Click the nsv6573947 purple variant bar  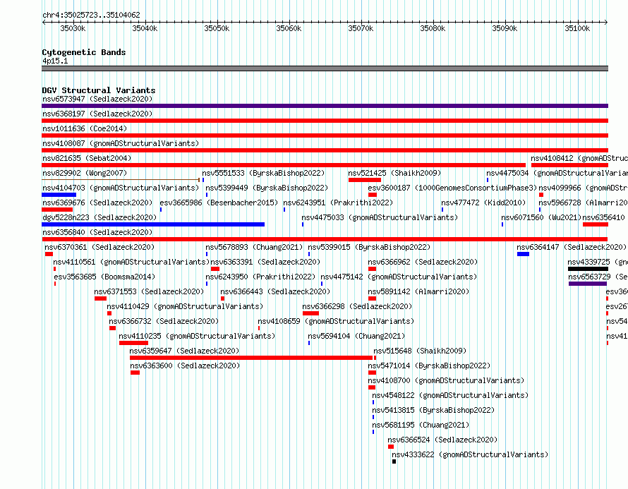[325, 106]
